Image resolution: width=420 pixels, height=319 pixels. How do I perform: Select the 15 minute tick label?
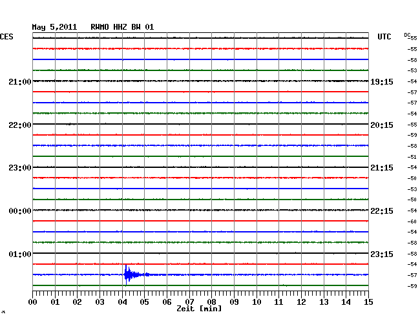click(368, 302)
